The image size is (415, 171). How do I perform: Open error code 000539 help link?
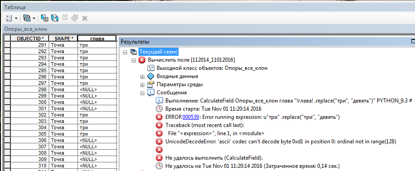(191, 117)
